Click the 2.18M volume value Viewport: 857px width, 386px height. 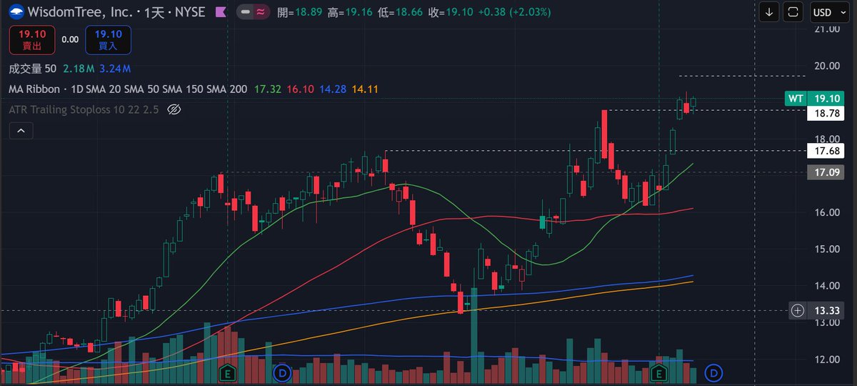(79, 69)
